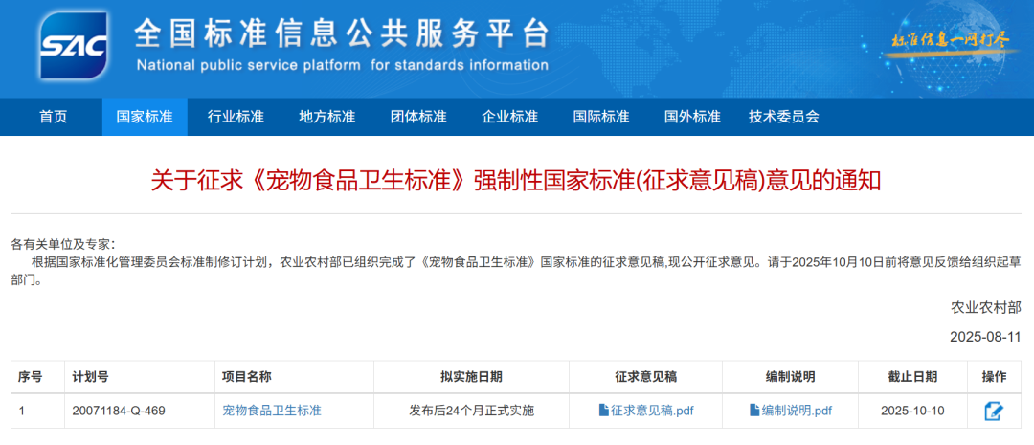Open 国外标准 navigation item
1034x445 pixels.
click(x=692, y=118)
